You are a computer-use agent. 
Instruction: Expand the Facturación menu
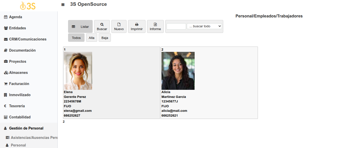click(19, 84)
